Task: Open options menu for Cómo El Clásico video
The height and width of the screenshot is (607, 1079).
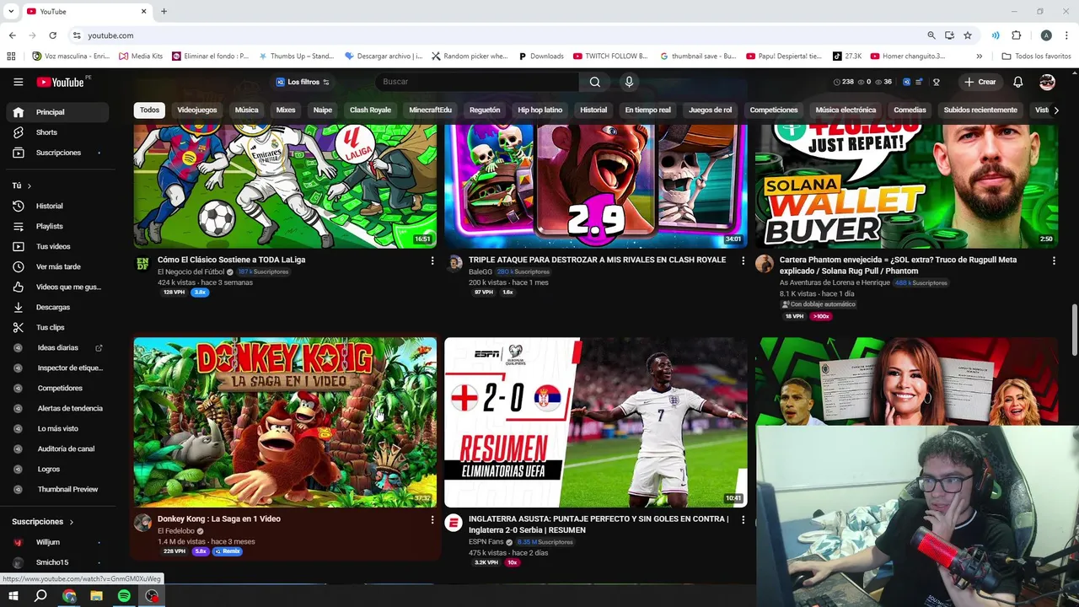Action: pyautogui.click(x=432, y=261)
